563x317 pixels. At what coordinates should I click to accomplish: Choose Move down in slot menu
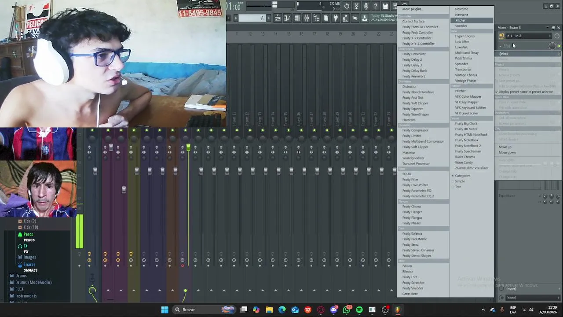507,153
